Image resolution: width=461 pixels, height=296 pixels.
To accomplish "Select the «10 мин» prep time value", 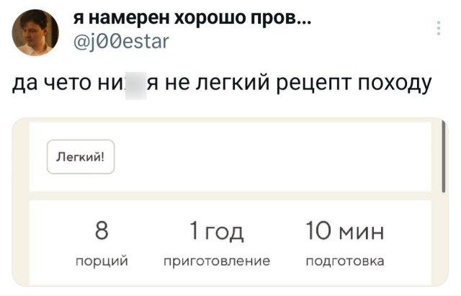I will [x=334, y=233].
